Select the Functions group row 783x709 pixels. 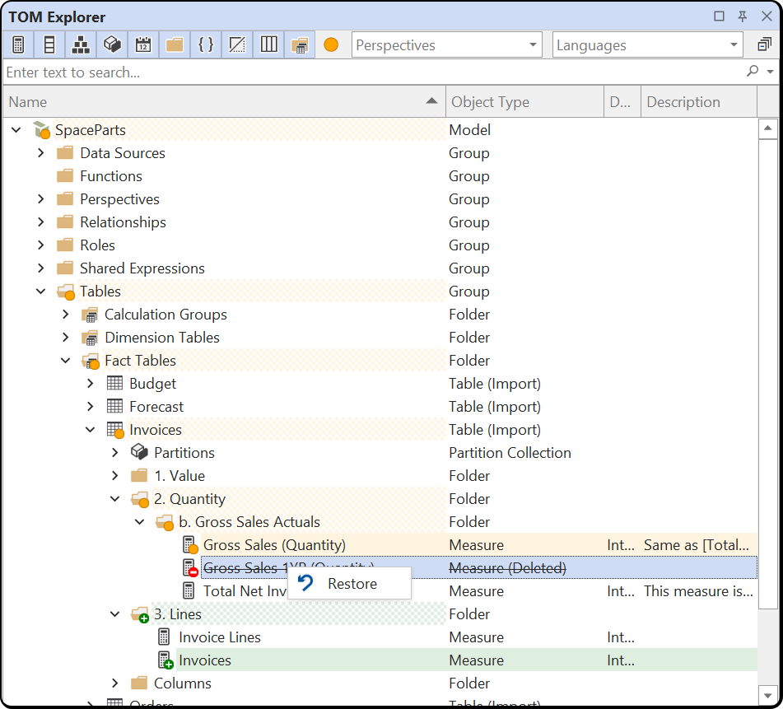pyautogui.click(x=380, y=175)
